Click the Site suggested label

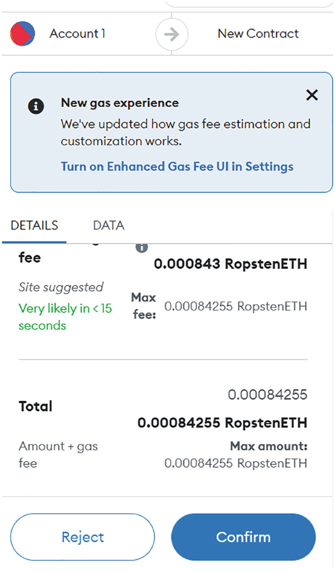click(x=61, y=287)
